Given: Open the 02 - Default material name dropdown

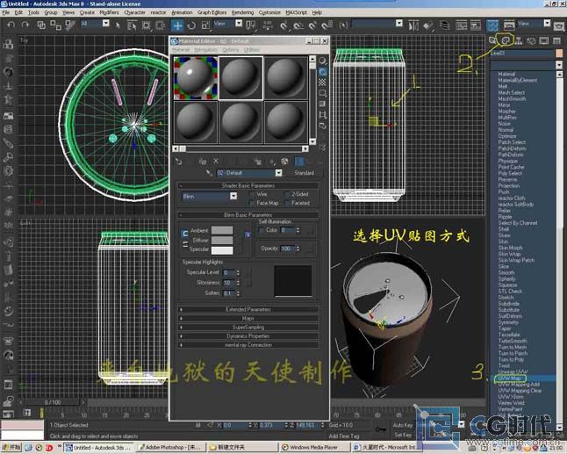Looking at the screenshot, I should pos(278,173).
